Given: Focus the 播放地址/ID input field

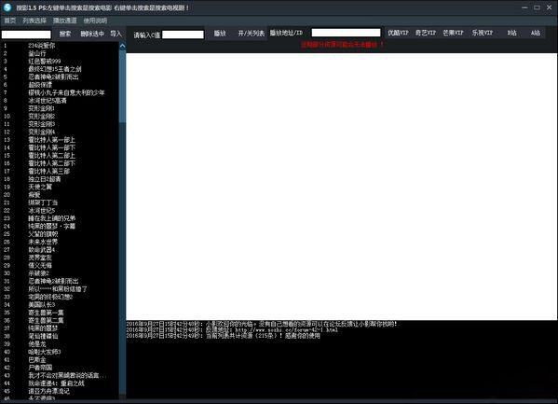Looking at the screenshot, I should [346, 33].
